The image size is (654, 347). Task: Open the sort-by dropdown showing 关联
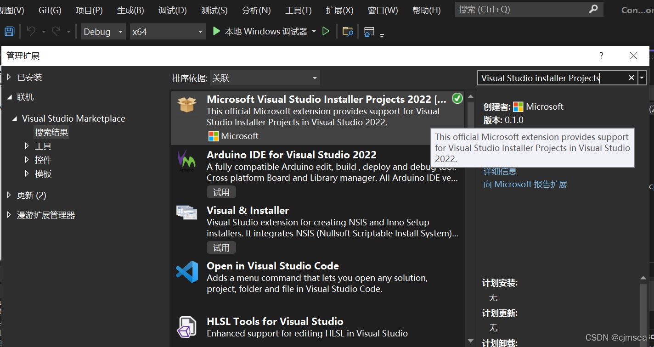coord(265,78)
